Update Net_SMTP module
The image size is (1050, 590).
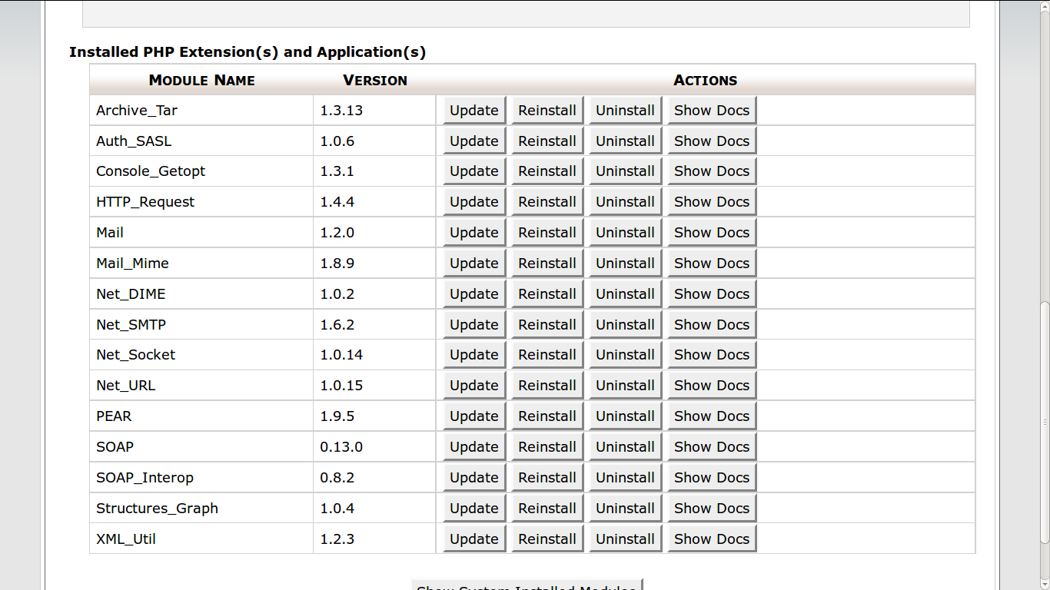click(474, 324)
